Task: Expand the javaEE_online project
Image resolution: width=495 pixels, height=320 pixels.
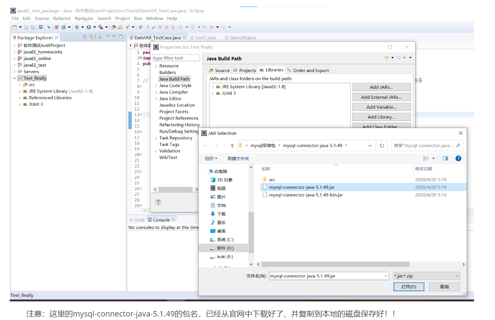Action: pyautogui.click(x=15, y=58)
